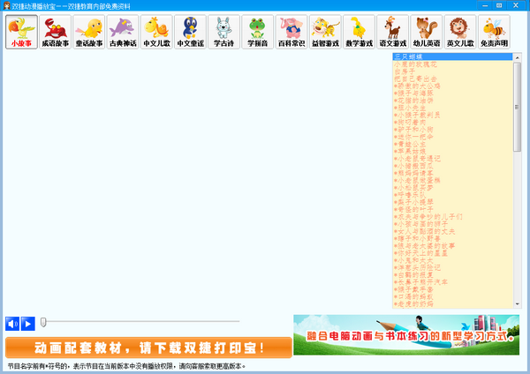Click the story list scrollbar up arrow
530x374 pixels.
click(517, 57)
